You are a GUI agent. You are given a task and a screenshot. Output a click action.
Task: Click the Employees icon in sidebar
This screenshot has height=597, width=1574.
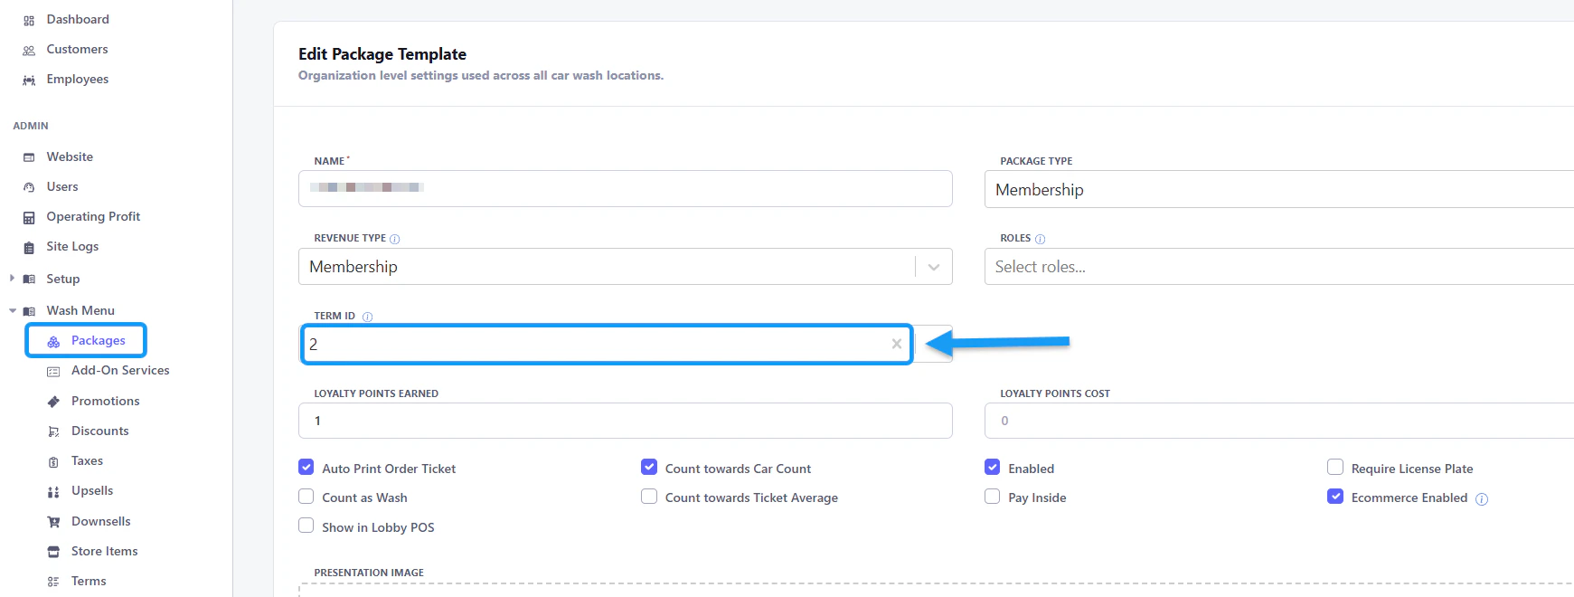tap(29, 80)
